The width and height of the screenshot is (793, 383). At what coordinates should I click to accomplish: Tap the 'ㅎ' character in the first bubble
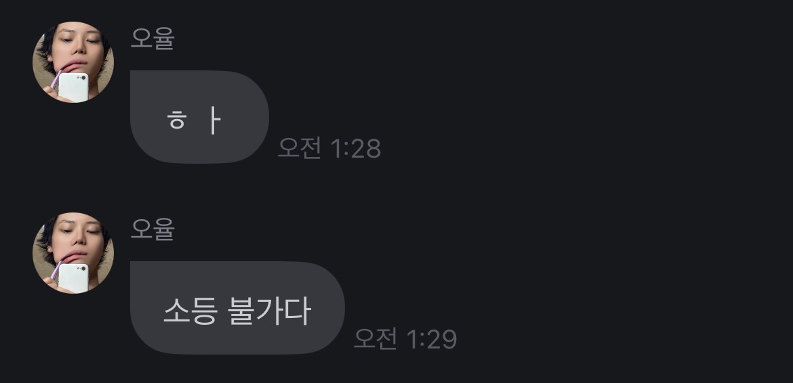click(x=176, y=120)
